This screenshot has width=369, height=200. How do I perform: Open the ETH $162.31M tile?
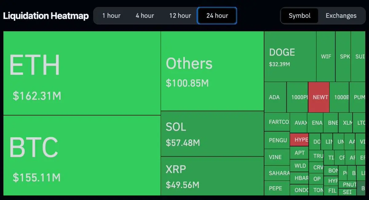(x=82, y=73)
